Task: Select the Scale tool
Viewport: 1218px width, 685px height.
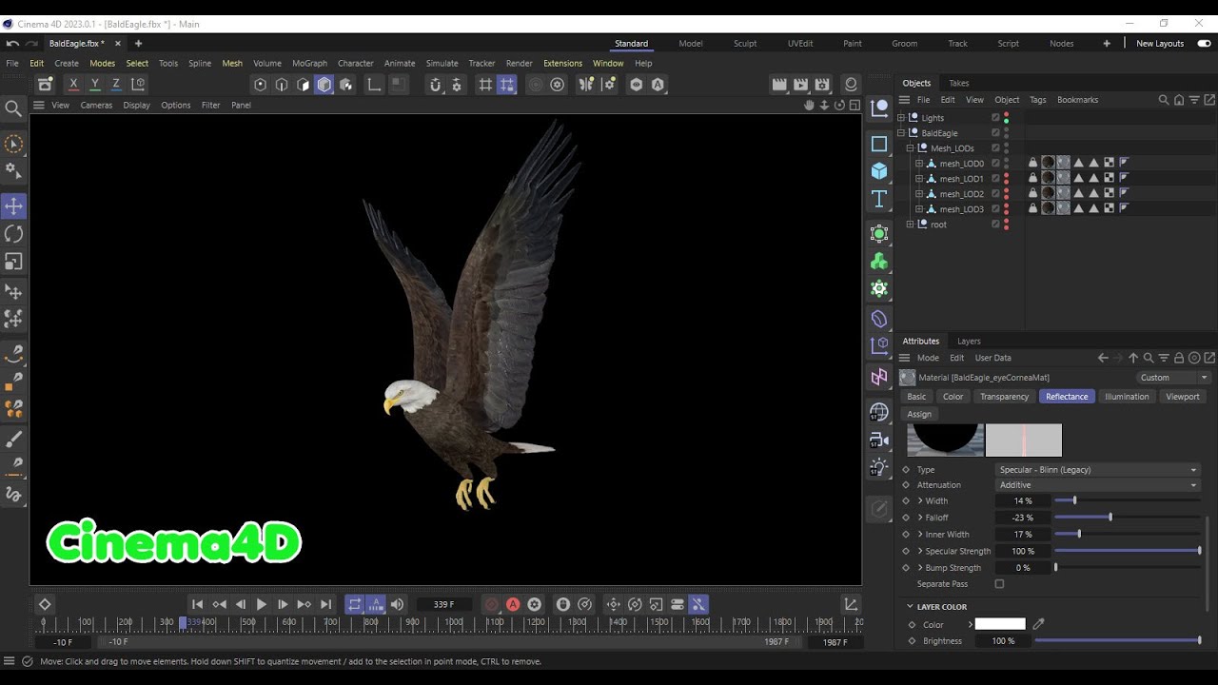Action: coord(14,262)
